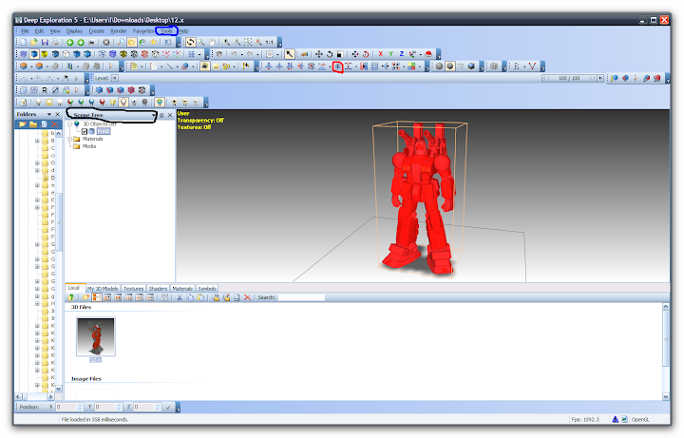Select the black arrow selection tool
The width and height of the screenshot is (684, 438).
coord(289,54)
